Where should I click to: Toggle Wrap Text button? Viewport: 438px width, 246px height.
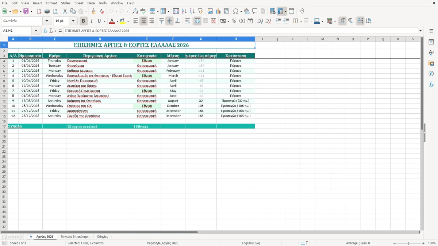coord(187,21)
